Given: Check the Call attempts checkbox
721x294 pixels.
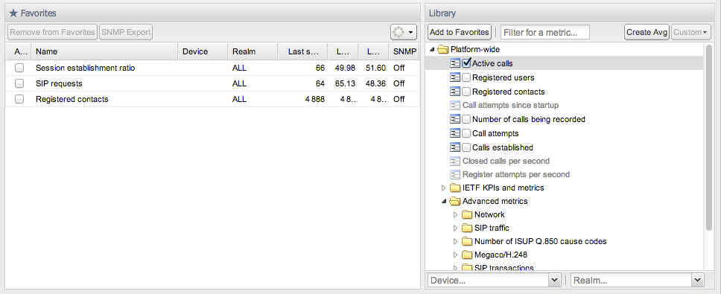Looking at the screenshot, I should pos(466,133).
